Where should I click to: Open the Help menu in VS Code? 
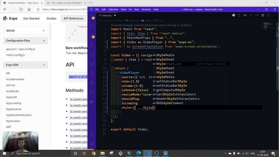coord(156,10)
